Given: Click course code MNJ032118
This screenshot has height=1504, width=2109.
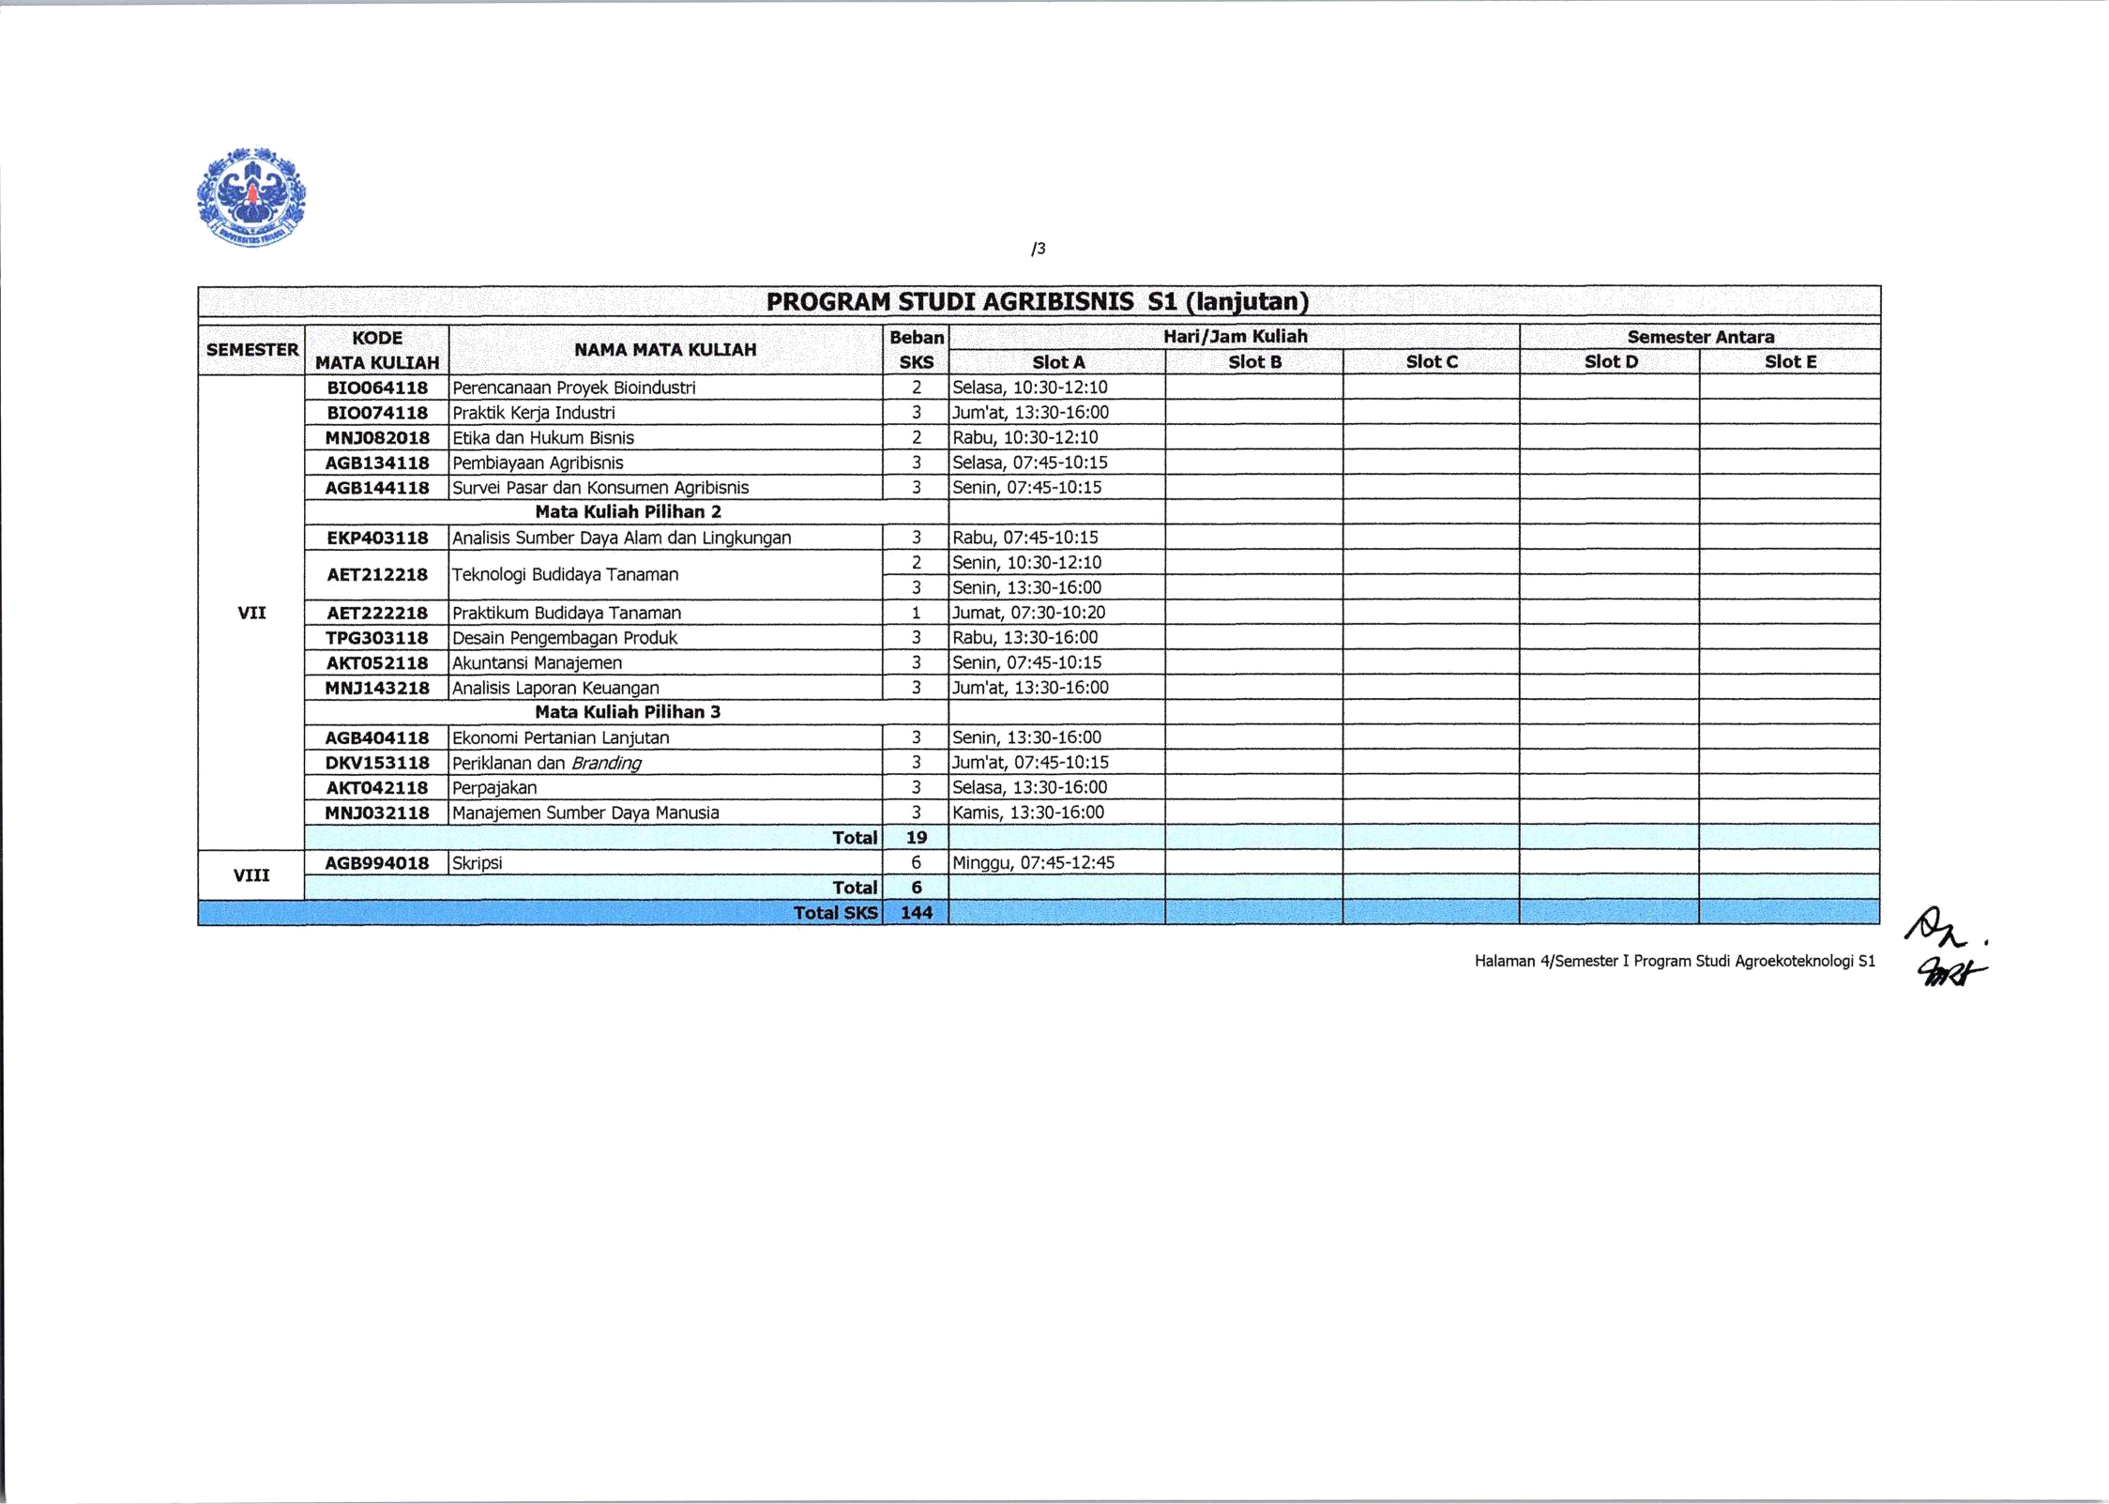Looking at the screenshot, I should pos(377,813).
